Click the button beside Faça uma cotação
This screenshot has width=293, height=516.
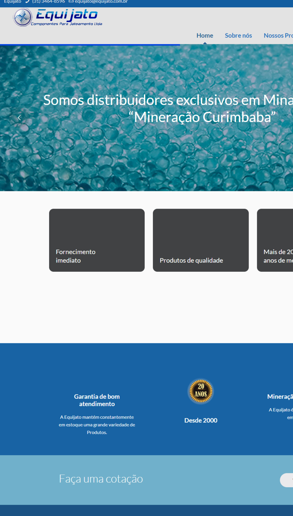coord(287,480)
